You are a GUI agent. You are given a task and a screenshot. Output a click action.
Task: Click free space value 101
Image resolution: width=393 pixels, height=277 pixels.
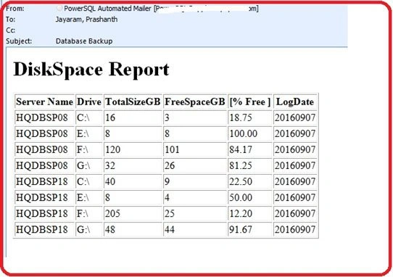(x=195, y=149)
